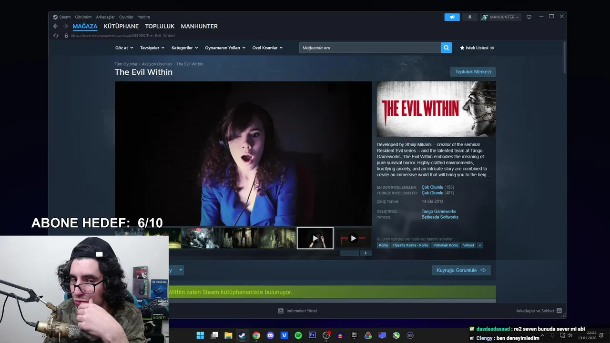Image resolution: width=610 pixels, height=343 pixels.
Task: Open the dropdown arrow beside wishlist button
Action: [181, 270]
